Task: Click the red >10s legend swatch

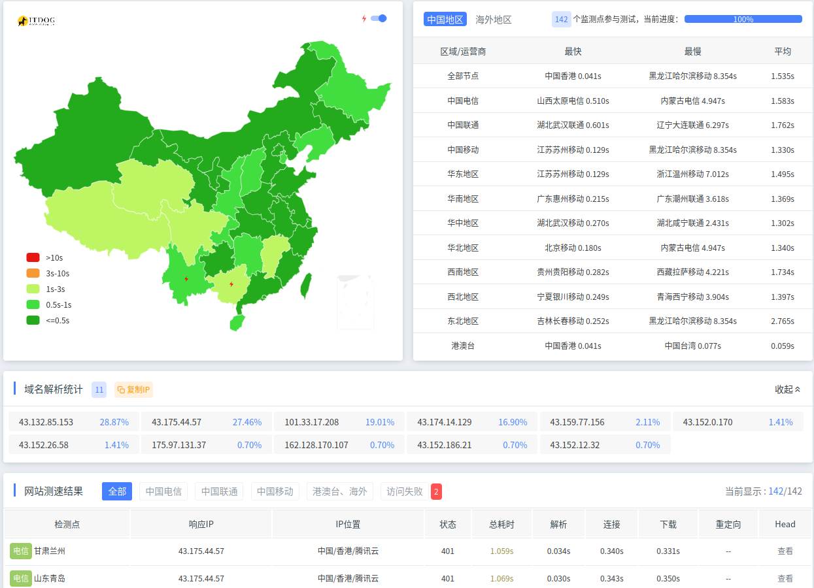Action: pyautogui.click(x=33, y=257)
